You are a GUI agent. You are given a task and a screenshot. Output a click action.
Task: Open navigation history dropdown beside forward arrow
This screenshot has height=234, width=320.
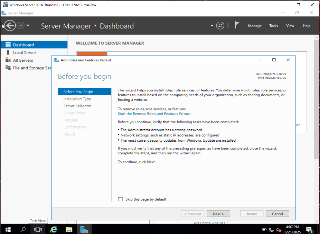tap(28, 26)
